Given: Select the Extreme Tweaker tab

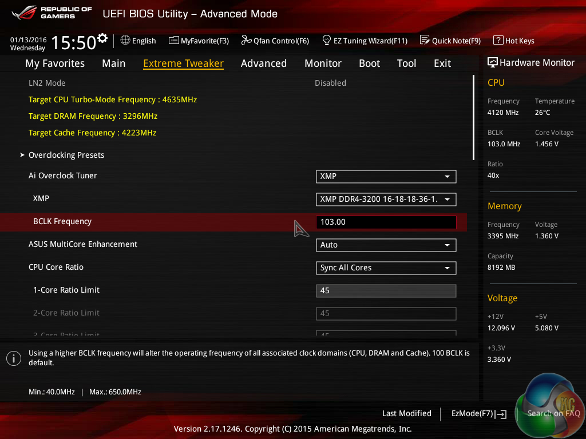Looking at the screenshot, I should (184, 63).
